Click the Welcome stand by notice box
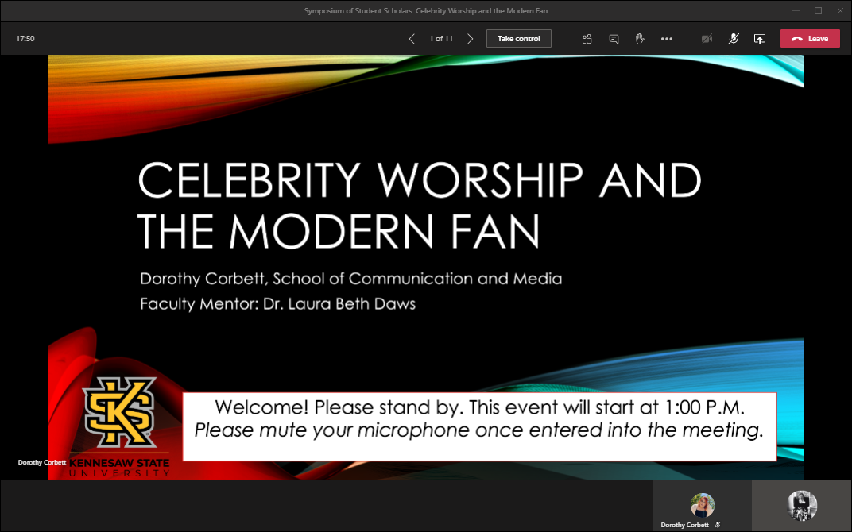 pyautogui.click(x=479, y=426)
